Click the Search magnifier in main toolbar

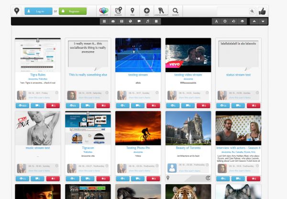coord(176,11)
